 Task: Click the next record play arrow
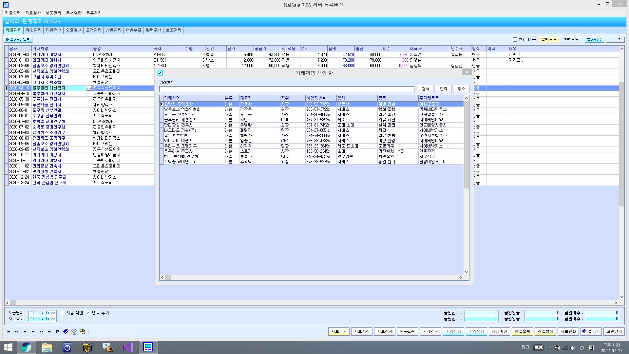[33, 331]
